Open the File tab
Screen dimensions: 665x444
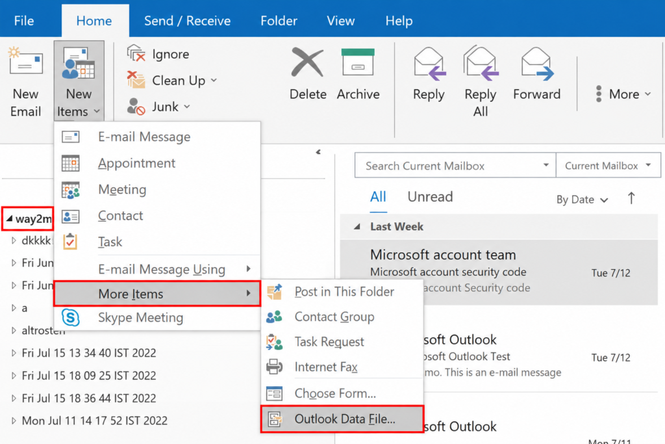[24, 20]
